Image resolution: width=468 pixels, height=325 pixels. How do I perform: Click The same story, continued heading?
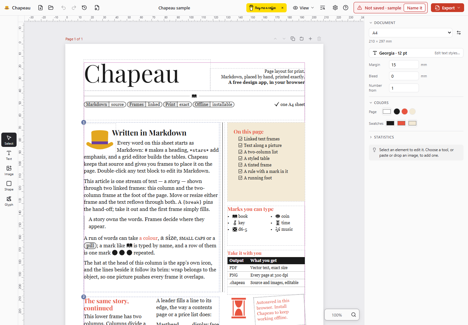pyautogui.click(x=107, y=305)
